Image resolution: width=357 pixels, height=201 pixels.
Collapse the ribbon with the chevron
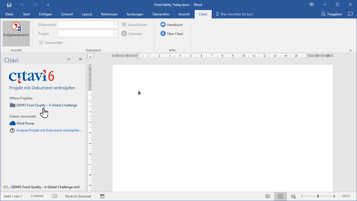[x=351, y=50]
